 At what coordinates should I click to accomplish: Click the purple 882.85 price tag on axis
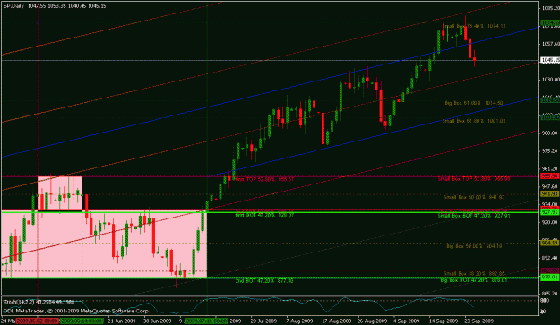[x=550, y=271]
